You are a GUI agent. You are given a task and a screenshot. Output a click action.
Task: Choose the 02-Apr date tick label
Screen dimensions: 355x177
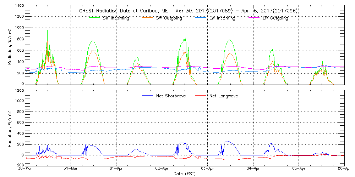pyautogui.click(x=162, y=169)
